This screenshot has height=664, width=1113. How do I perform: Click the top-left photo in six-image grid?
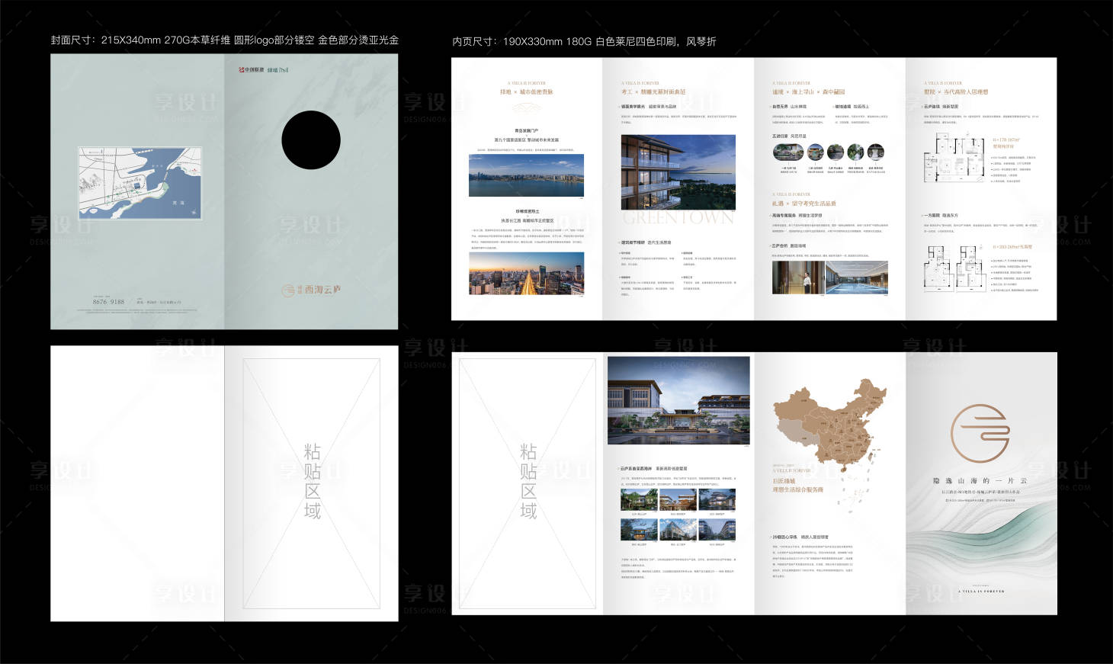coord(639,500)
